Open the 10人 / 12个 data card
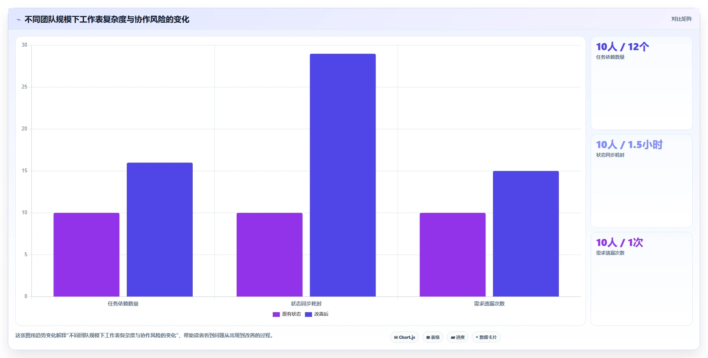Screen dimensions: 708x358 tap(642, 83)
